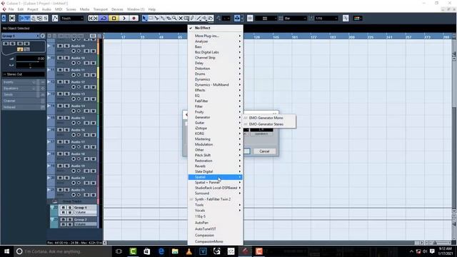Image resolution: width=457 pixels, height=257 pixels.
Task: Open Task View on the taskbar
Action: coord(119,251)
